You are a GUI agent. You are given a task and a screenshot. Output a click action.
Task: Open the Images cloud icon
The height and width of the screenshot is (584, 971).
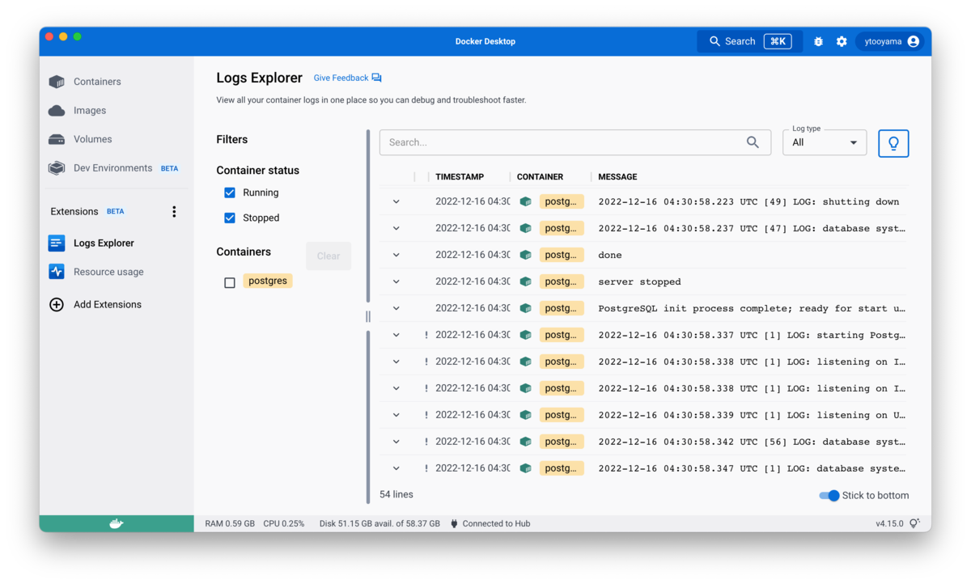coord(57,111)
